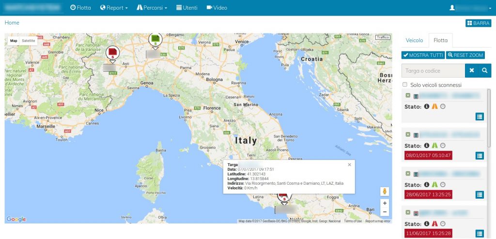
Task: Toggle the BARRA button
Action: pos(478,23)
